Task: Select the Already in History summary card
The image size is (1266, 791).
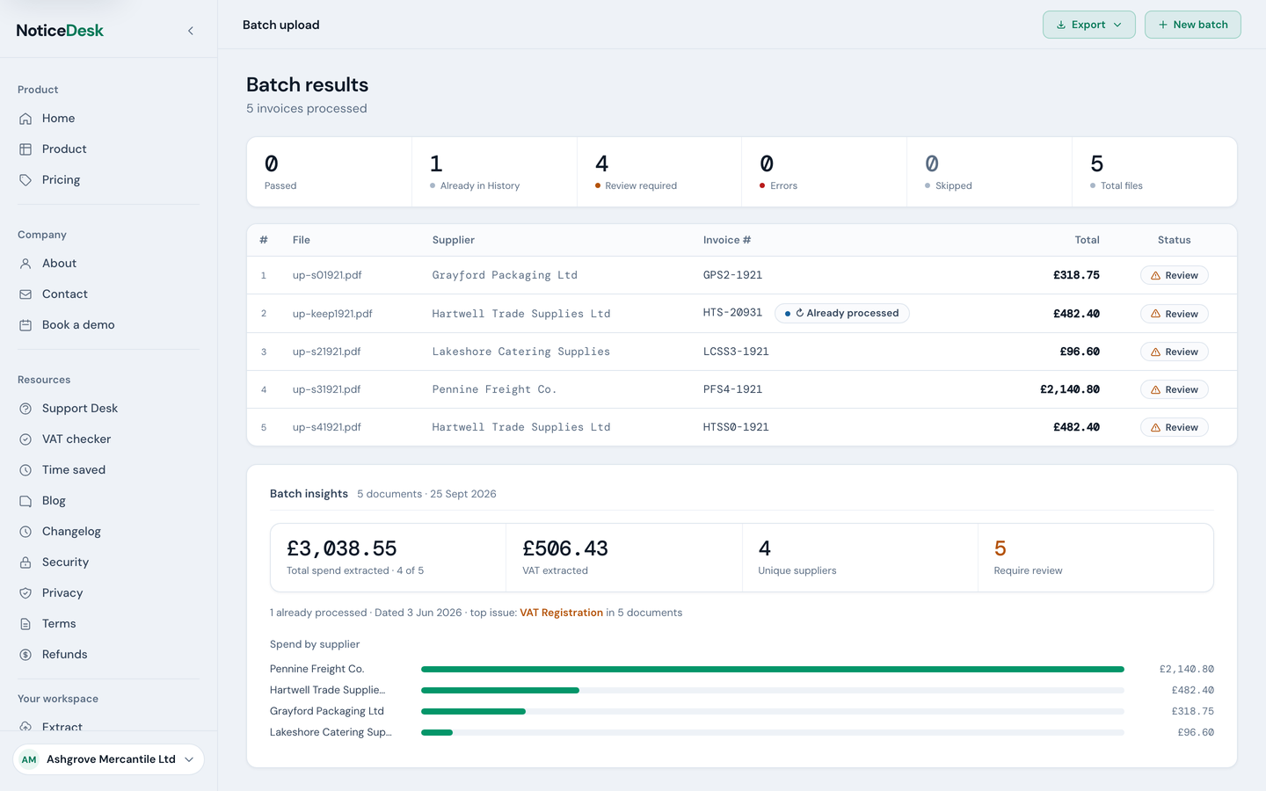Action: coord(494,172)
